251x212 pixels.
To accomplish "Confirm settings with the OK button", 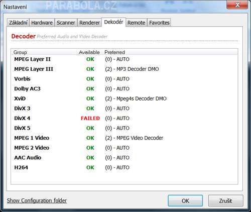I will [185, 200].
